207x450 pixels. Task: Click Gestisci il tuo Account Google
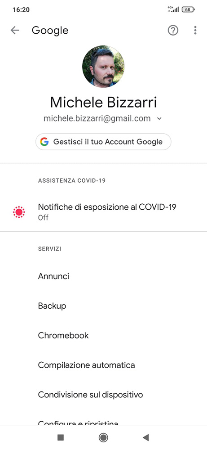pos(103,141)
